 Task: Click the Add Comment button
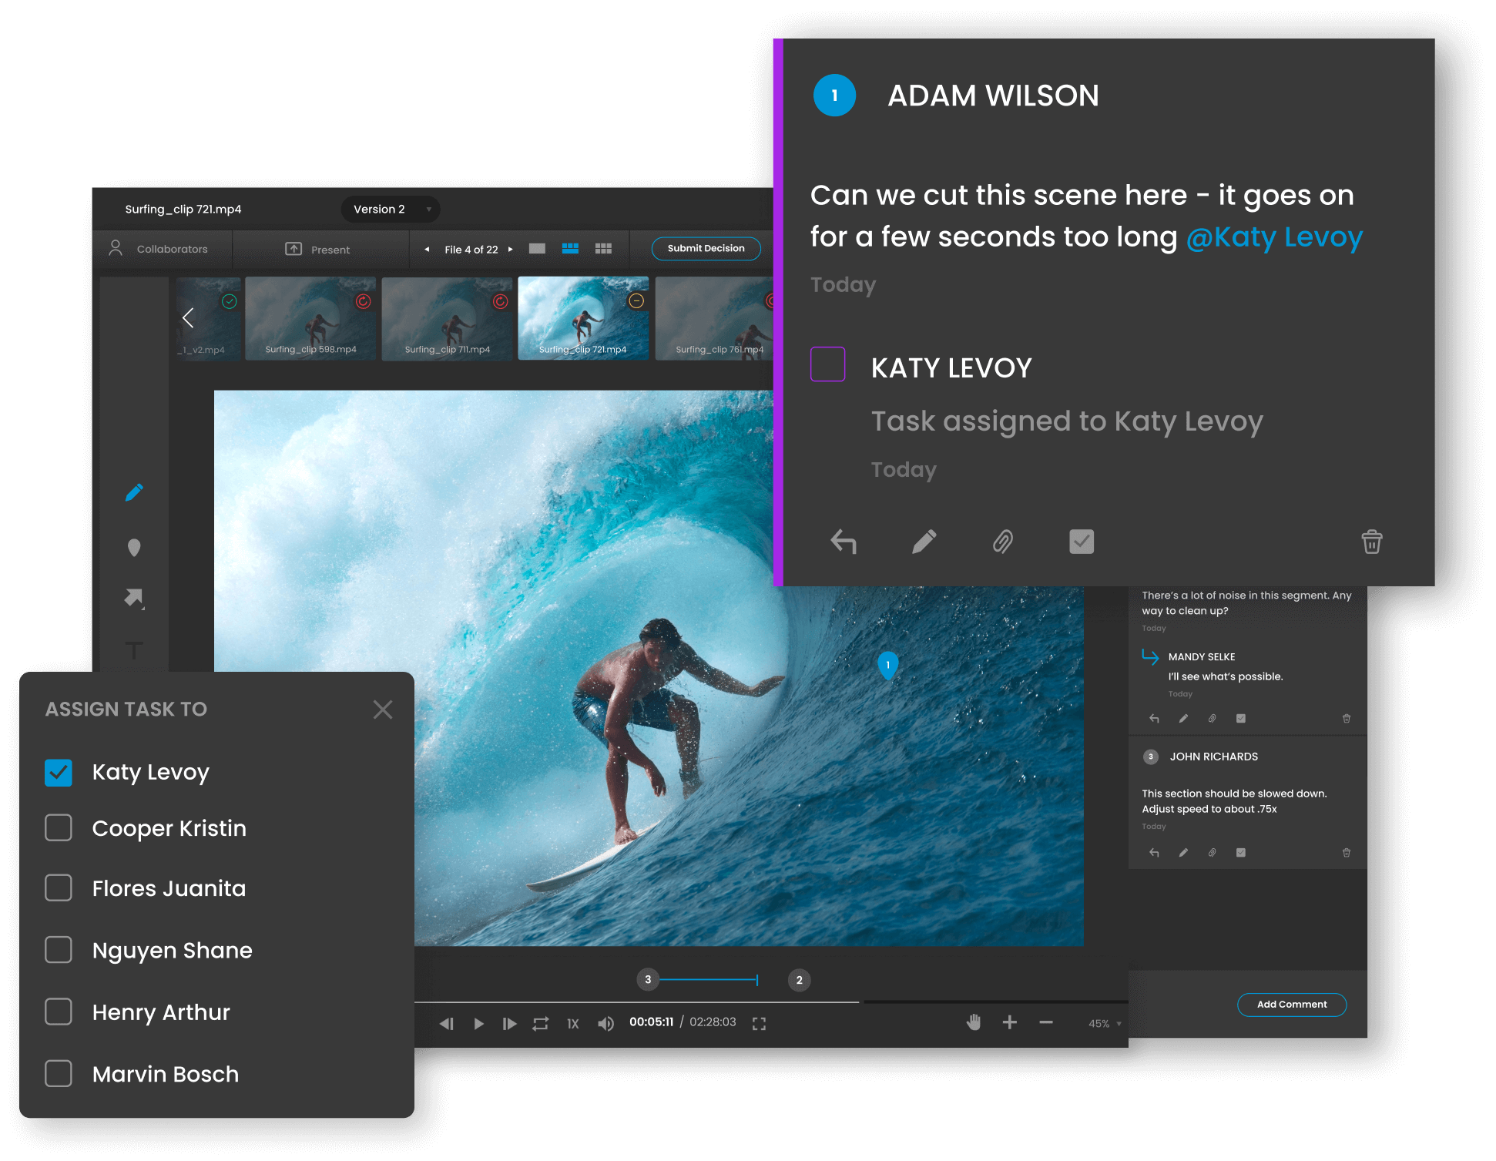[x=1291, y=1004]
